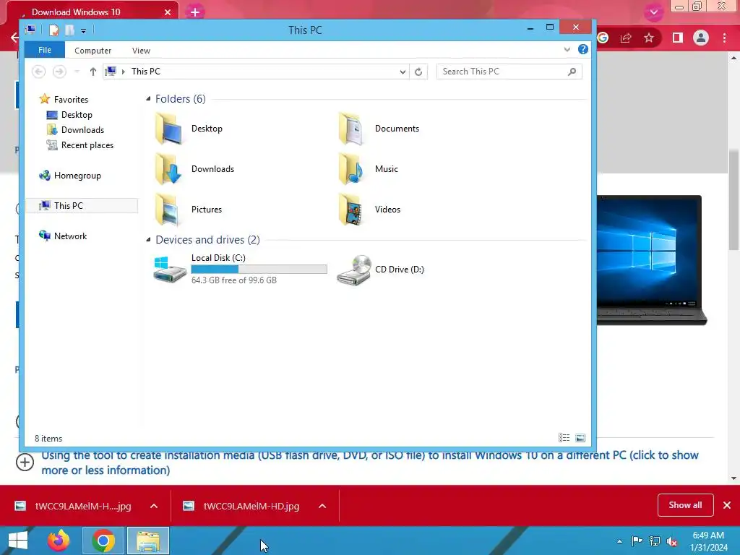Click the Properties quick access icon
Viewport: 740px width, 555px height.
click(x=53, y=30)
